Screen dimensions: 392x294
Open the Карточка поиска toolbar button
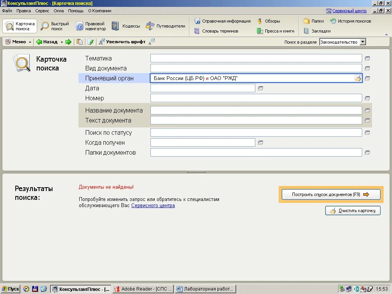20,26
